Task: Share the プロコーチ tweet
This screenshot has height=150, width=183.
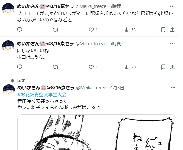Action: (x=172, y=30)
